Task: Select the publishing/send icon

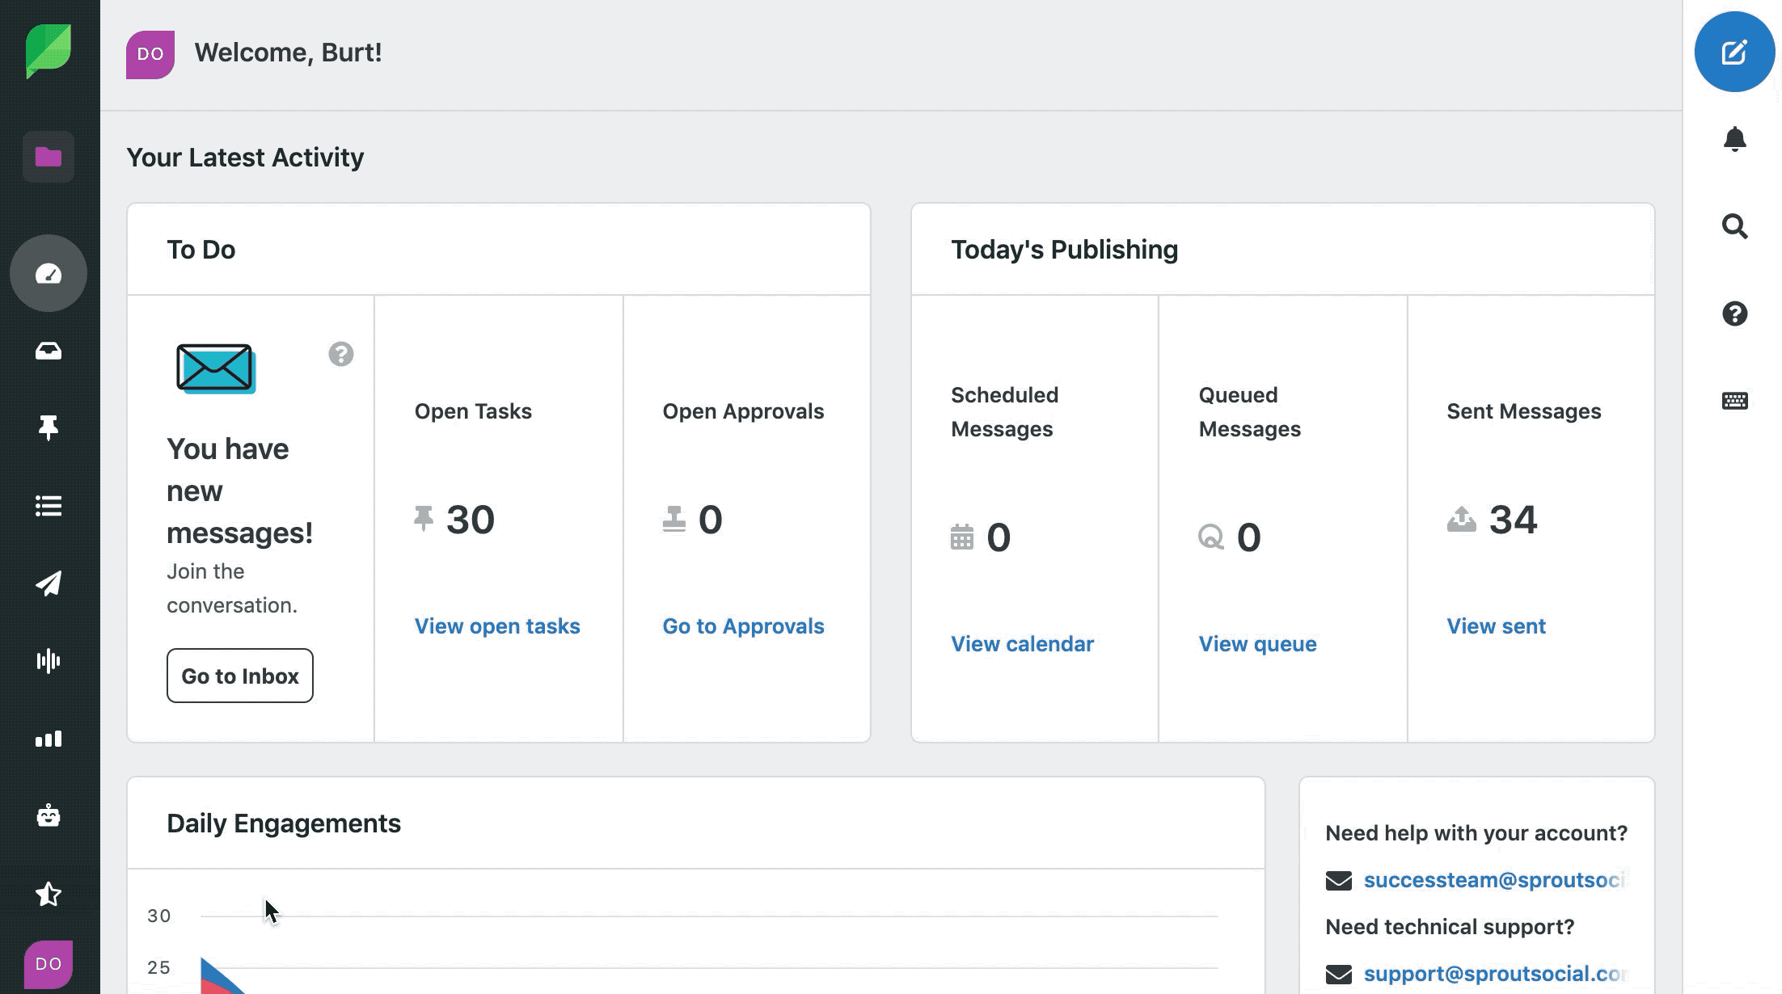Action: point(49,582)
